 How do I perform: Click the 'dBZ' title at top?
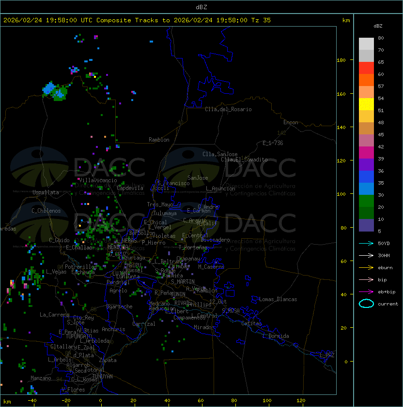[x=201, y=7]
